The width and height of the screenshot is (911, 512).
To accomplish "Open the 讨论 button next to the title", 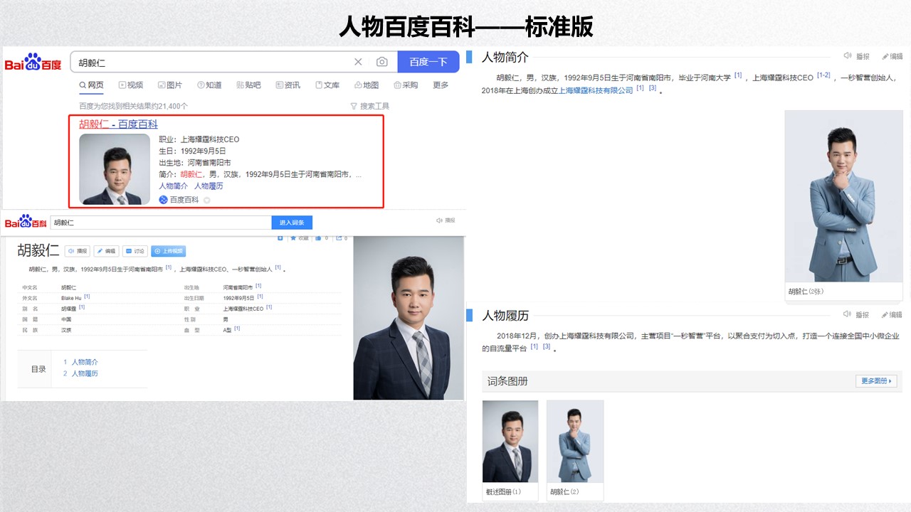I will point(135,251).
